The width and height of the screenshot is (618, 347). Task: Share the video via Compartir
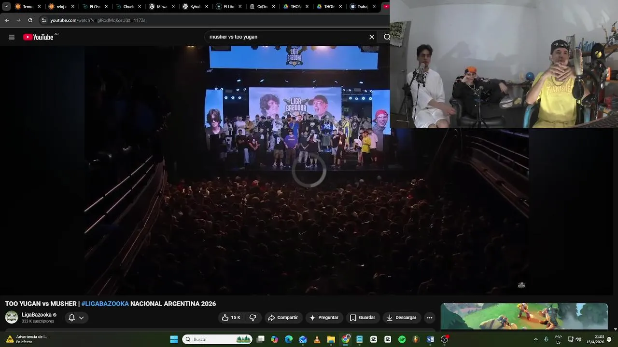click(283, 318)
